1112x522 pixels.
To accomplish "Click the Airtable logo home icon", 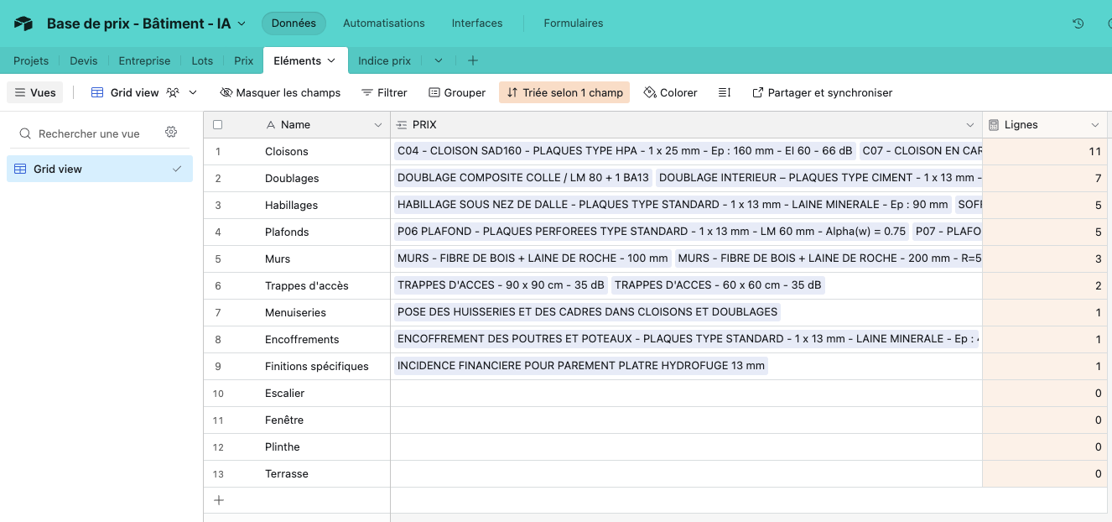I will (x=23, y=23).
